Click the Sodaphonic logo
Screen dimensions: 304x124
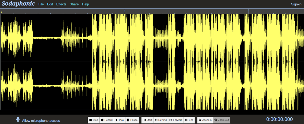(18, 4)
